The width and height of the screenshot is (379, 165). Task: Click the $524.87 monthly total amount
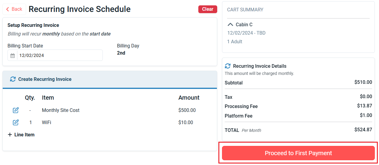(363, 130)
